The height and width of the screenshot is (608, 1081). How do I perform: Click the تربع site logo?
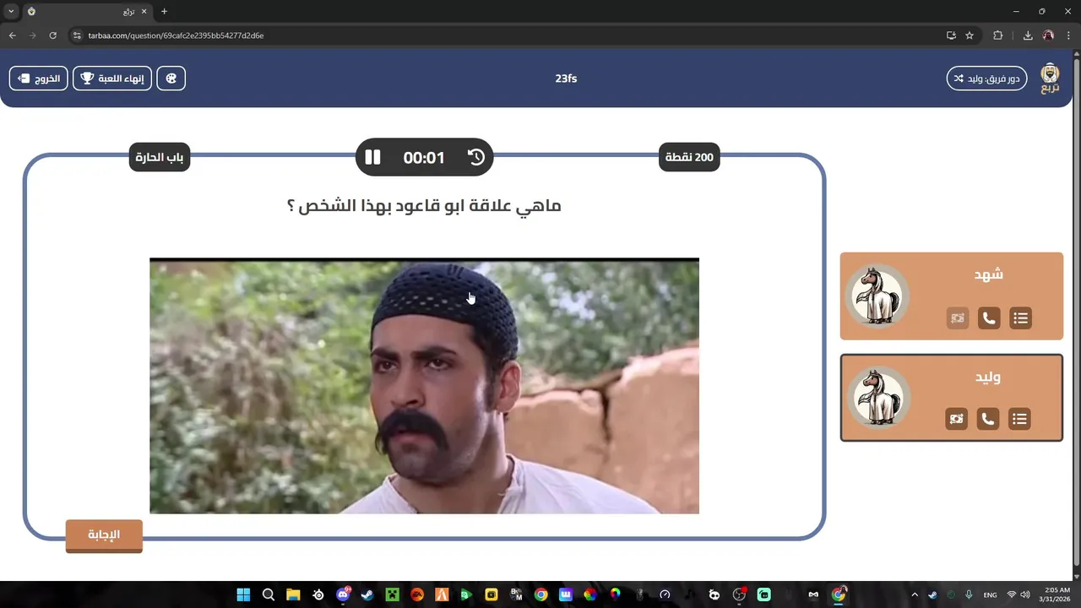1050,79
